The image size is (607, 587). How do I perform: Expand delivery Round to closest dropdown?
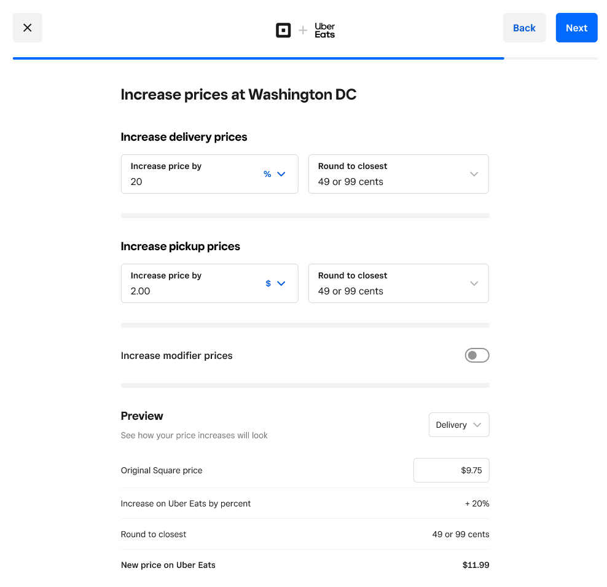tap(398, 174)
